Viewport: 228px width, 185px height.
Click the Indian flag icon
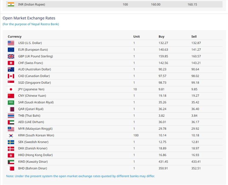(x=11, y=4)
